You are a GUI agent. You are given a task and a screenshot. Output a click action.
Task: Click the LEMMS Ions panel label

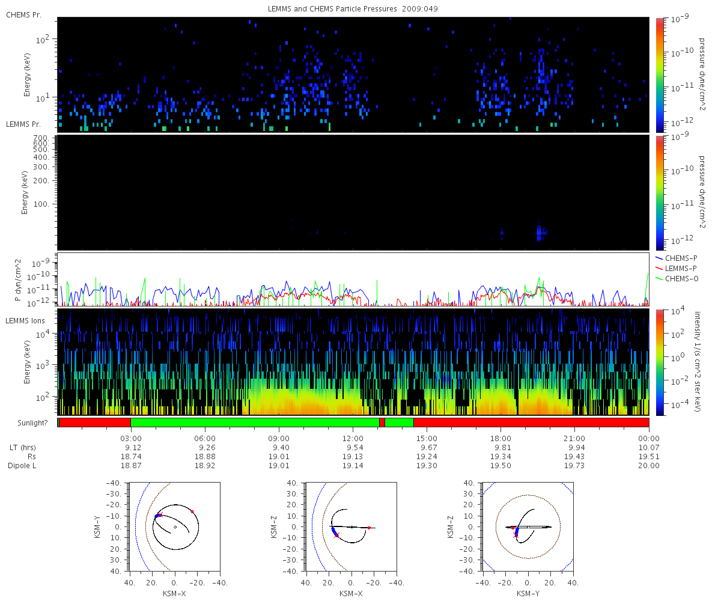coord(25,322)
